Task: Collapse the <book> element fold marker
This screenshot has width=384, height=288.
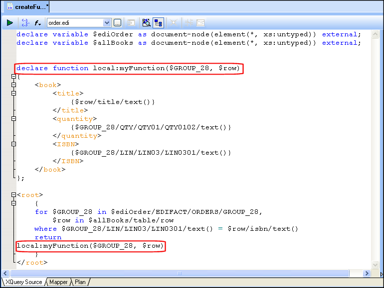Action: point(14,85)
